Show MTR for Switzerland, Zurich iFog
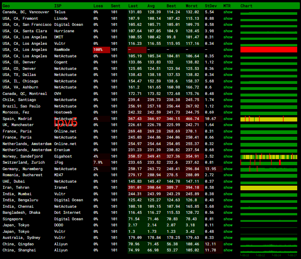Viewport: 301px width, 259px height. pyautogui.click(x=228, y=163)
